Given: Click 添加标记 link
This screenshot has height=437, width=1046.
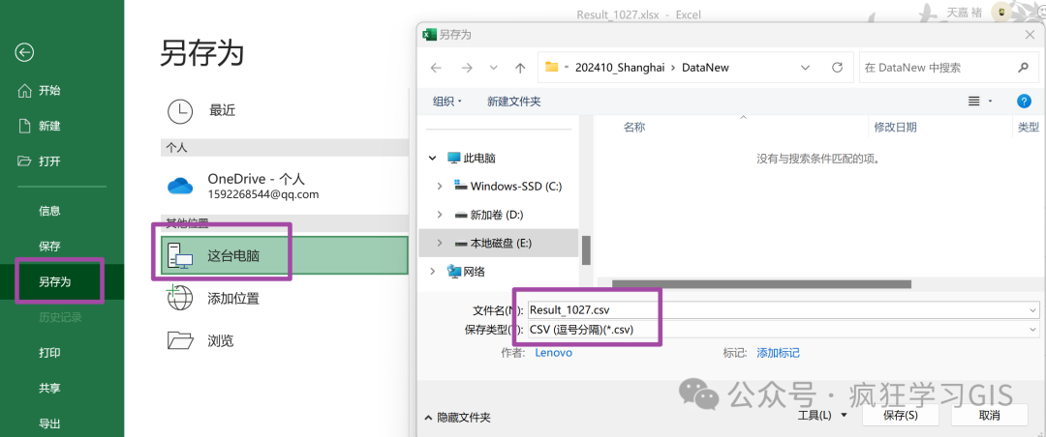Looking at the screenshot, I should [778, 353].
